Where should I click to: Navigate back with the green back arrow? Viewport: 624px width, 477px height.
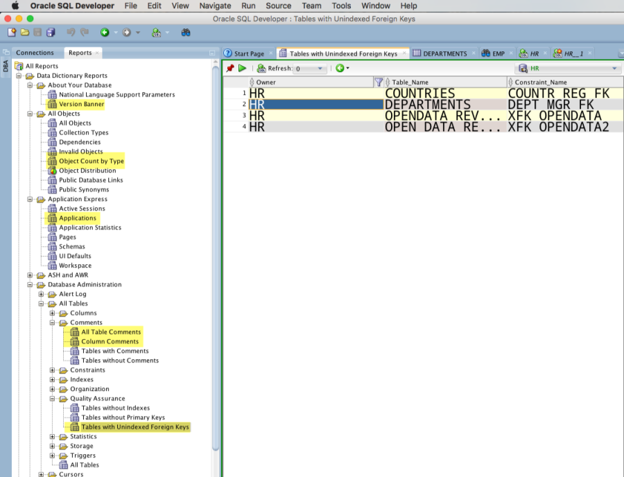[x=105, y=33]
